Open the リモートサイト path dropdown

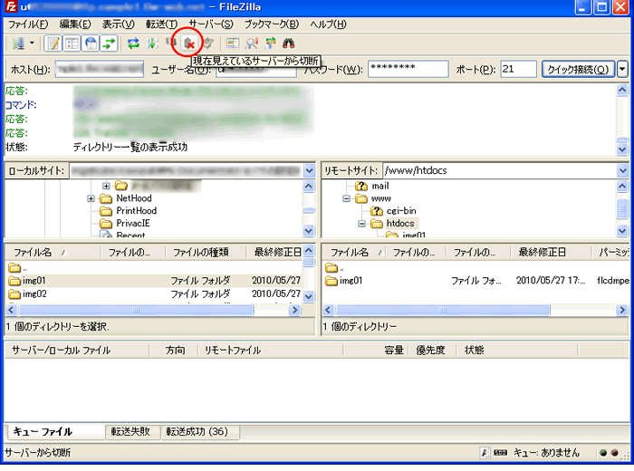(623, 170)
